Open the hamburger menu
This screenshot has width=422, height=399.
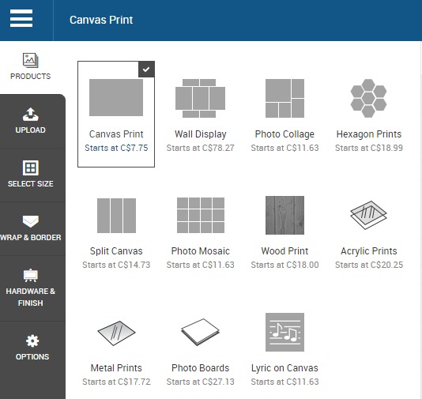point(21,18)
